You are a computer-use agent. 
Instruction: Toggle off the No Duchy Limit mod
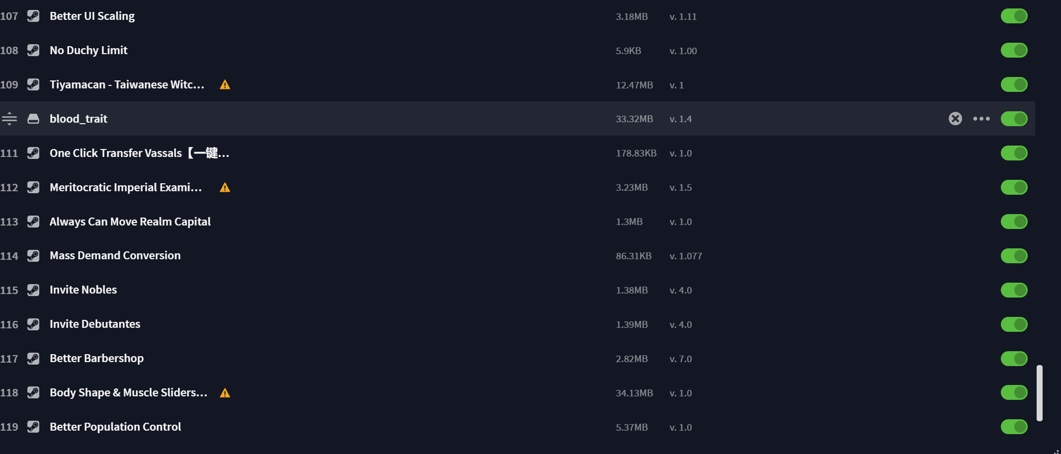pos(1014,50)
